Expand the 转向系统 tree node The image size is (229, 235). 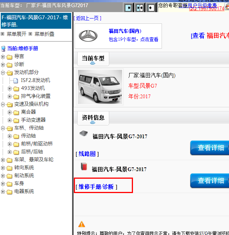point(3,168)
